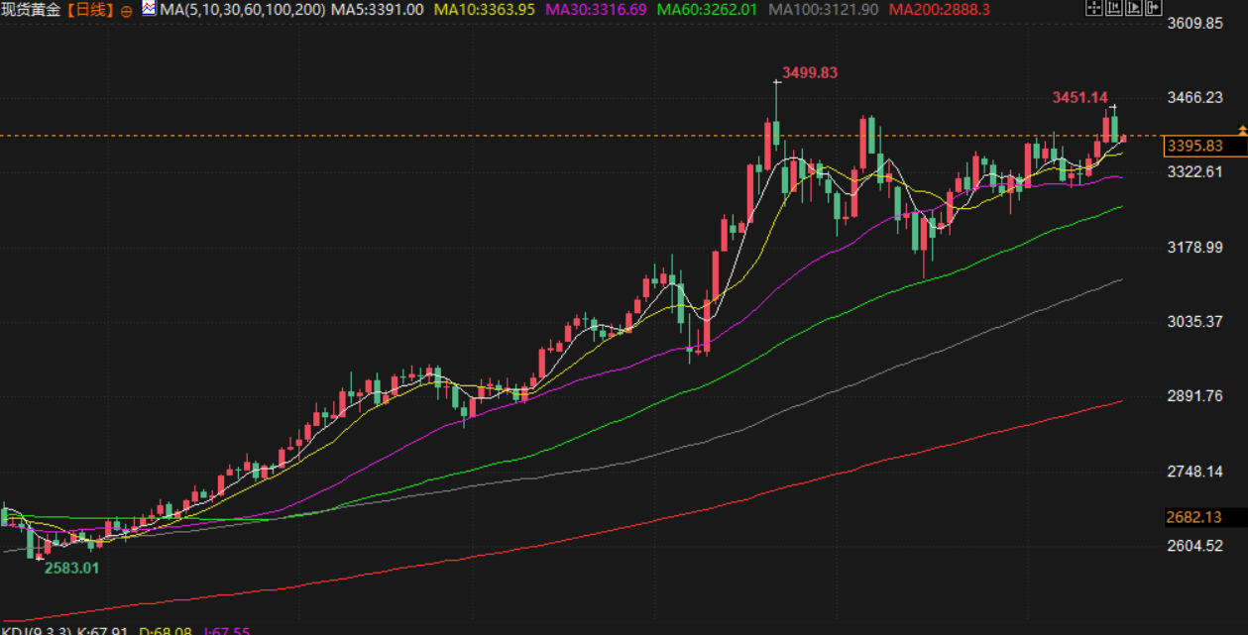Click the dotted cross icon in top-right toolbar
Screen dimensions: 1248x635
coord(1094,9)
